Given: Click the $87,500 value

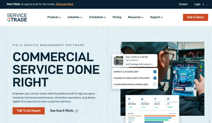Looking at the screenshot, I should (132, 104).
